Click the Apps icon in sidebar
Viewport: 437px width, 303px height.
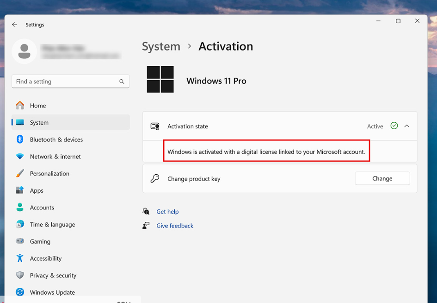pos(20,190)
